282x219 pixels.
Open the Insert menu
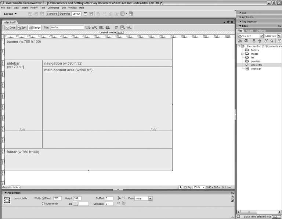(x=25, y=8)
